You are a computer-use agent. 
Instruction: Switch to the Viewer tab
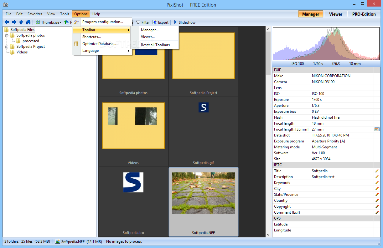click(x=336, y=14)
